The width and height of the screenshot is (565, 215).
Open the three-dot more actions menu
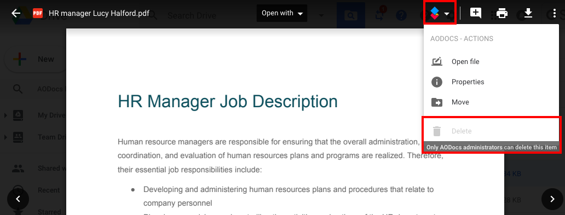coord(555,13)
